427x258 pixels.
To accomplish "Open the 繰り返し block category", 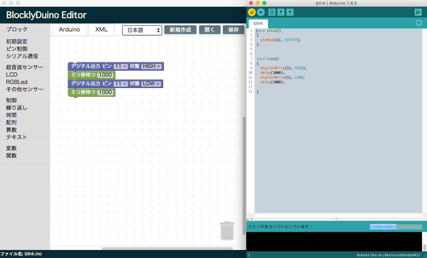I will [17, 108].
